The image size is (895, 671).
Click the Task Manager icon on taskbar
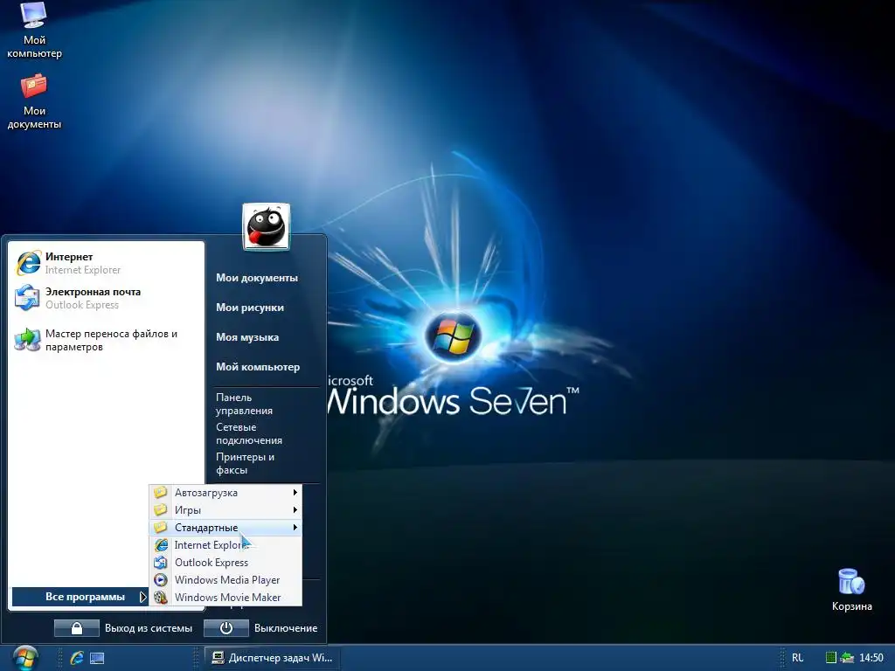(x=218, y=658)
